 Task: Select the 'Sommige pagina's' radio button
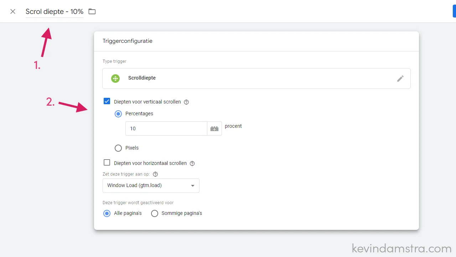(155, 213)
